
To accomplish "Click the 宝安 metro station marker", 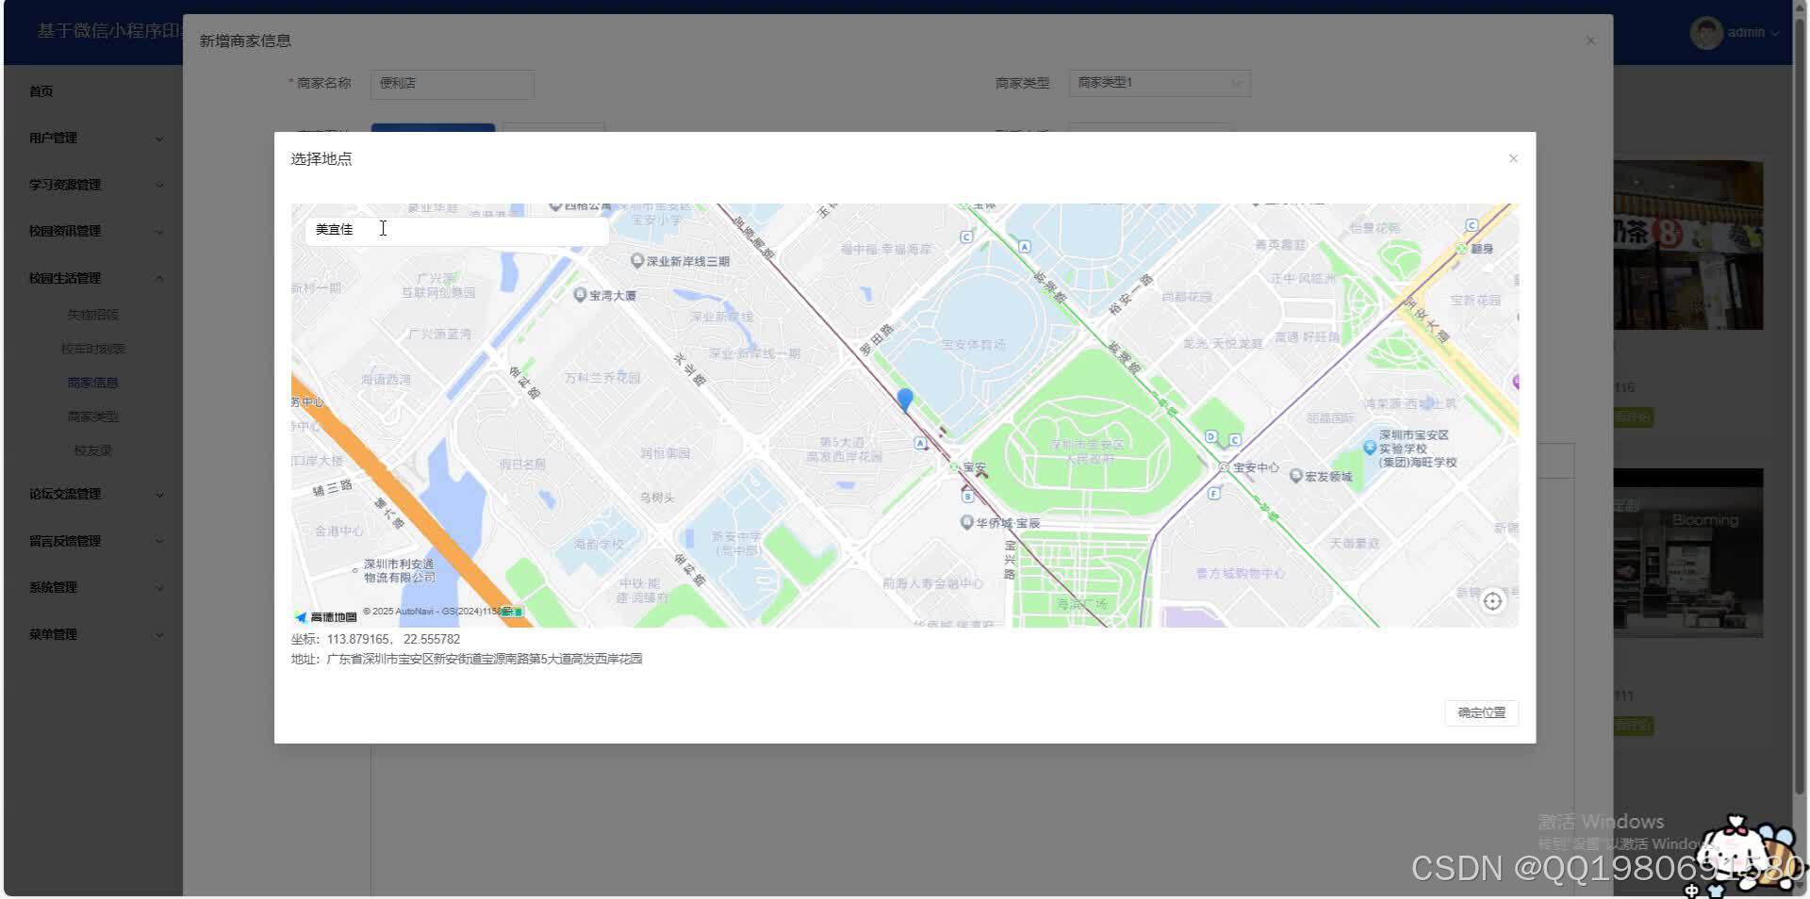I will 954,467.
